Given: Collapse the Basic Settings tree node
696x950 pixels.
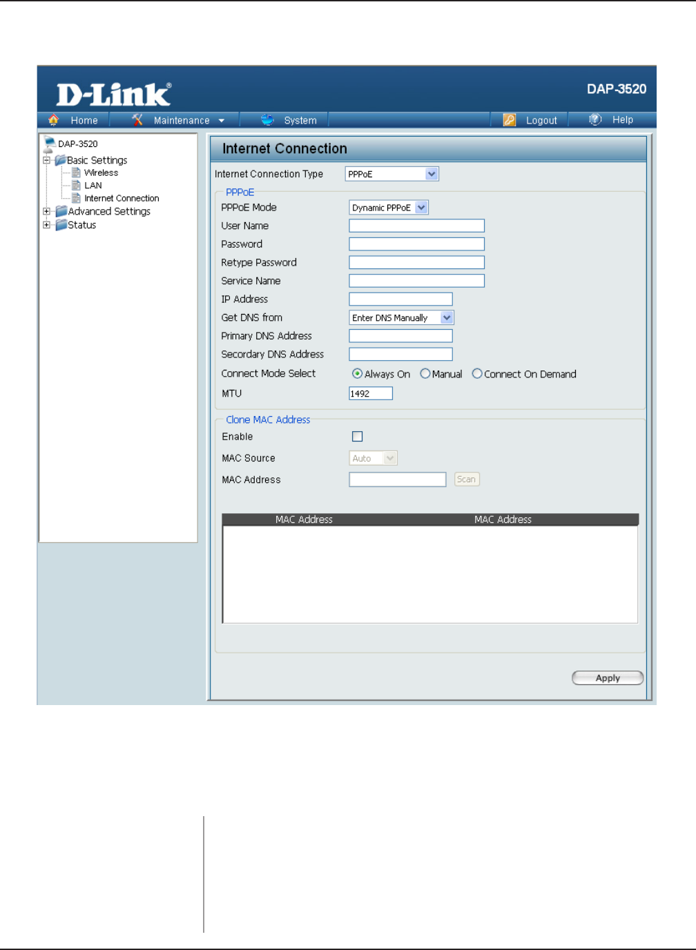Looking at the screenshot, I should click(46, 160).
